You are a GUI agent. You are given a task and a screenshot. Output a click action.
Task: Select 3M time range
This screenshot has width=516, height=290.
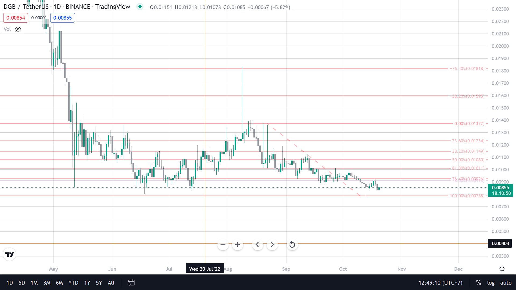click(47, 282)
